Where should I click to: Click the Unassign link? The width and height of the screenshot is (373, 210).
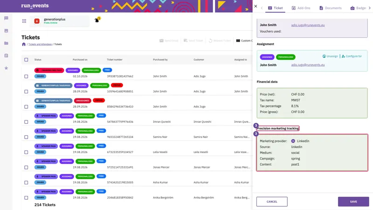(x=330, y=56)
